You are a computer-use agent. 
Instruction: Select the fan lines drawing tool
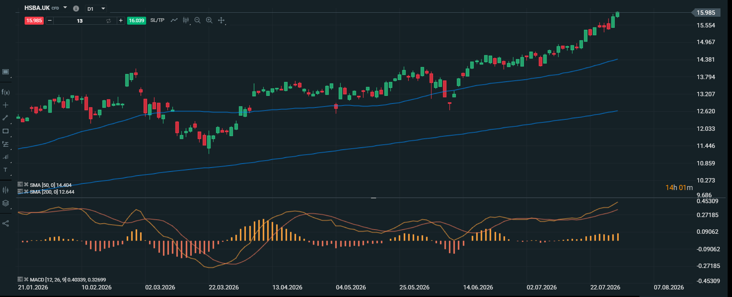coord(6,157)
